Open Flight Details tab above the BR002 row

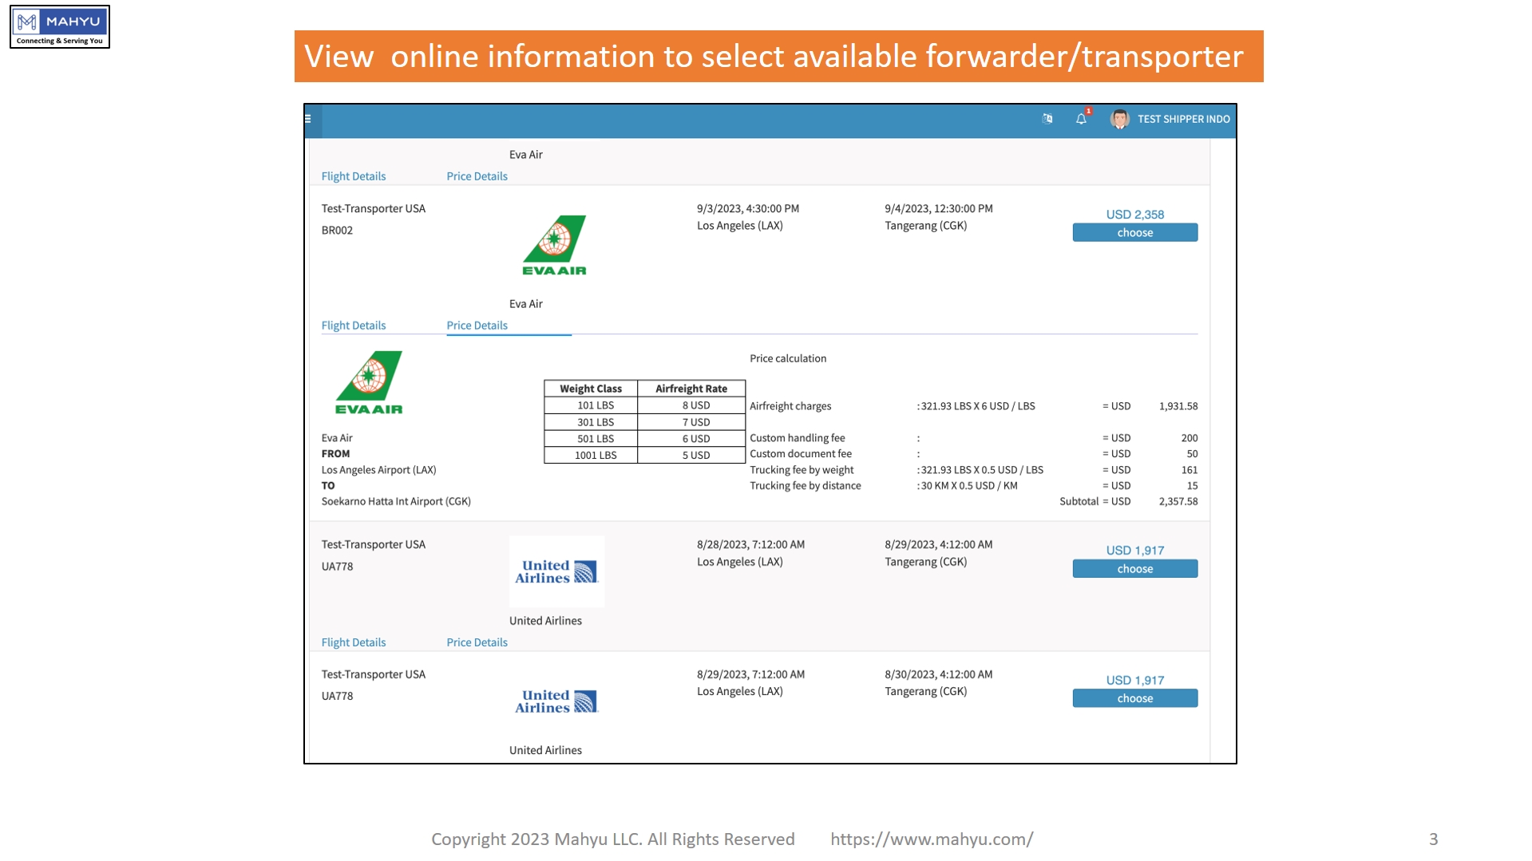354,176
